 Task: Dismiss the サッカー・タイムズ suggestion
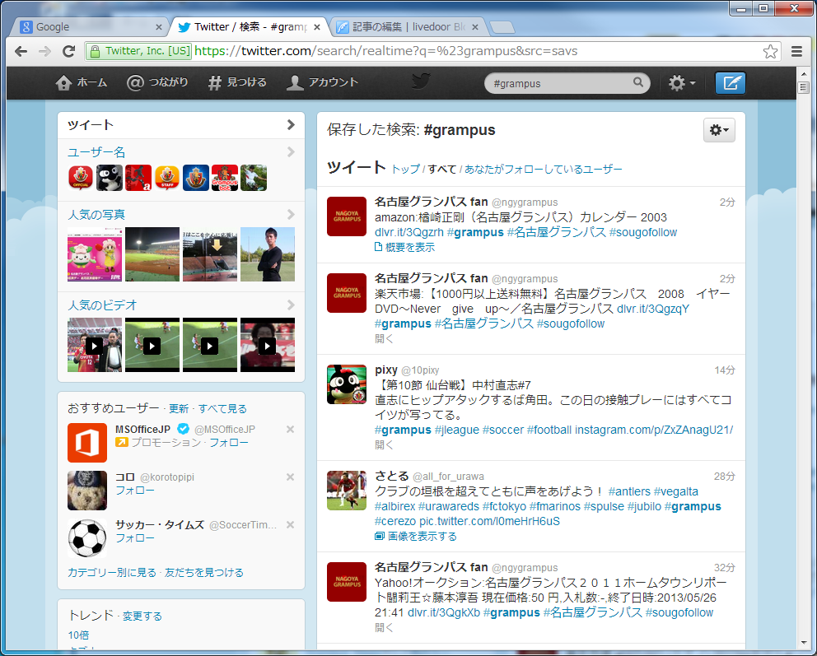tap(290, 525)
